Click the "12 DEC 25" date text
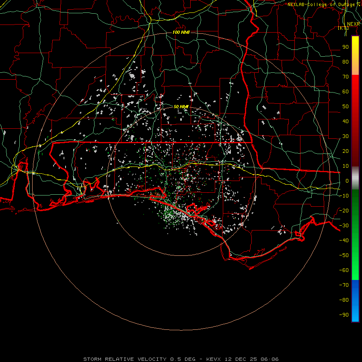The image size is (362, 362). click(x=241, y=359)
